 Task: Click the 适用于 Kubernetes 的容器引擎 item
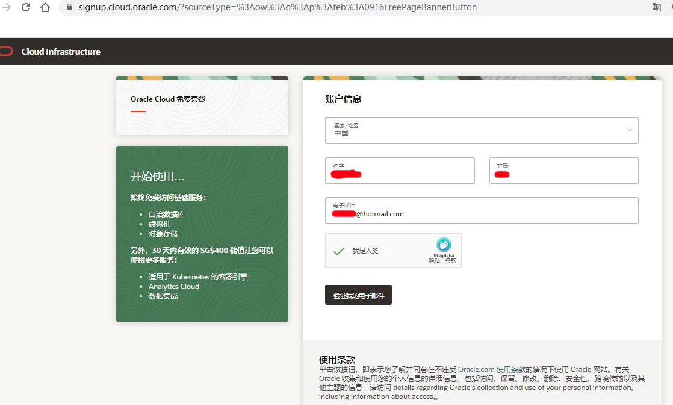tap(198, 277)
